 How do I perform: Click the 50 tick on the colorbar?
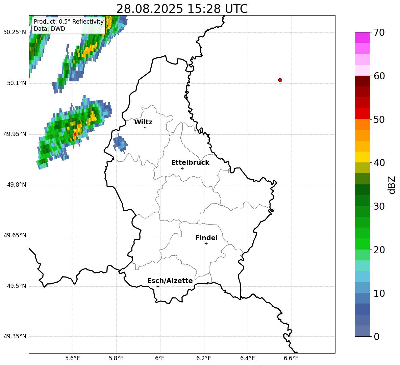[379, 120]
